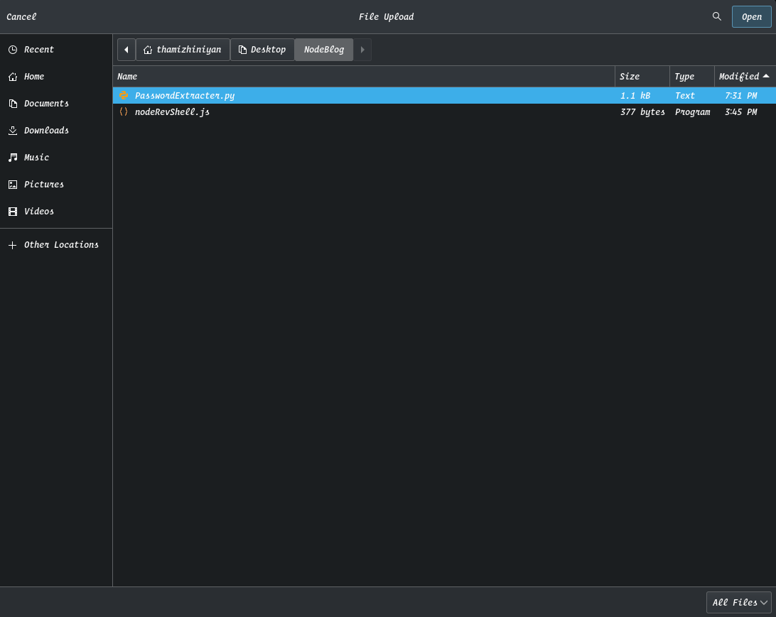Click the back path arrow button

coord(126,50)
